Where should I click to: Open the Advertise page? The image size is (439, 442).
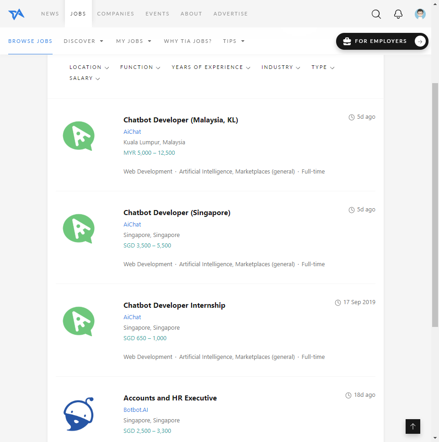pyautogui.click(x=230, y=14)
